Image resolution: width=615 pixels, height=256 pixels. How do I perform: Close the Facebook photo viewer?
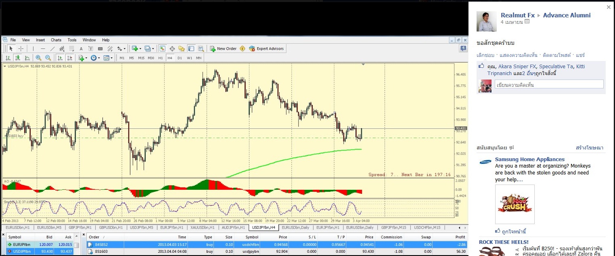tap(609, 7)
